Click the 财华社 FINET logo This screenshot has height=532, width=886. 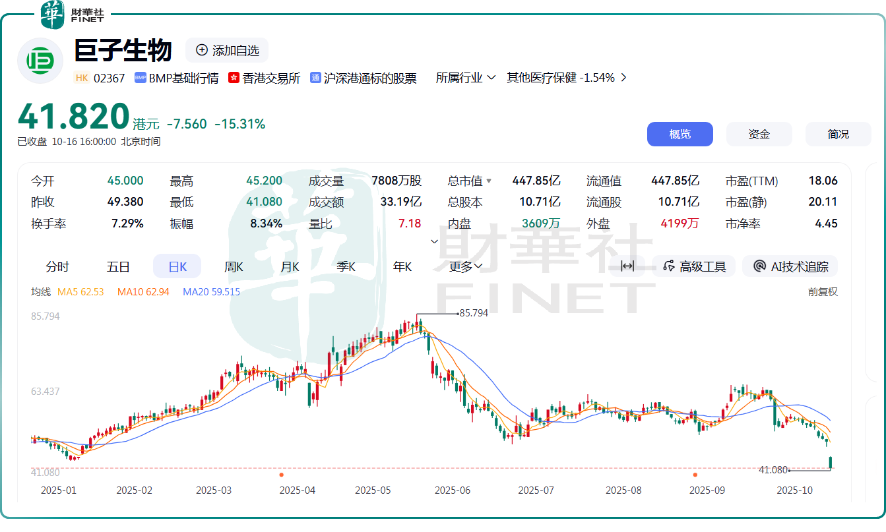[72, 15]
